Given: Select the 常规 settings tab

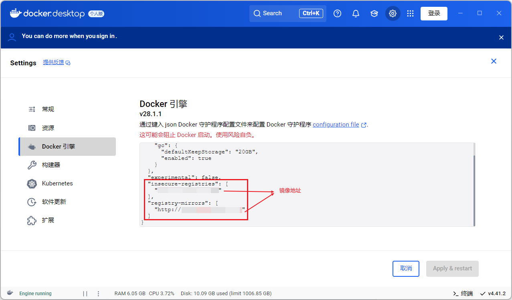Looking at the screenshot, I should [x=67, y=109].
